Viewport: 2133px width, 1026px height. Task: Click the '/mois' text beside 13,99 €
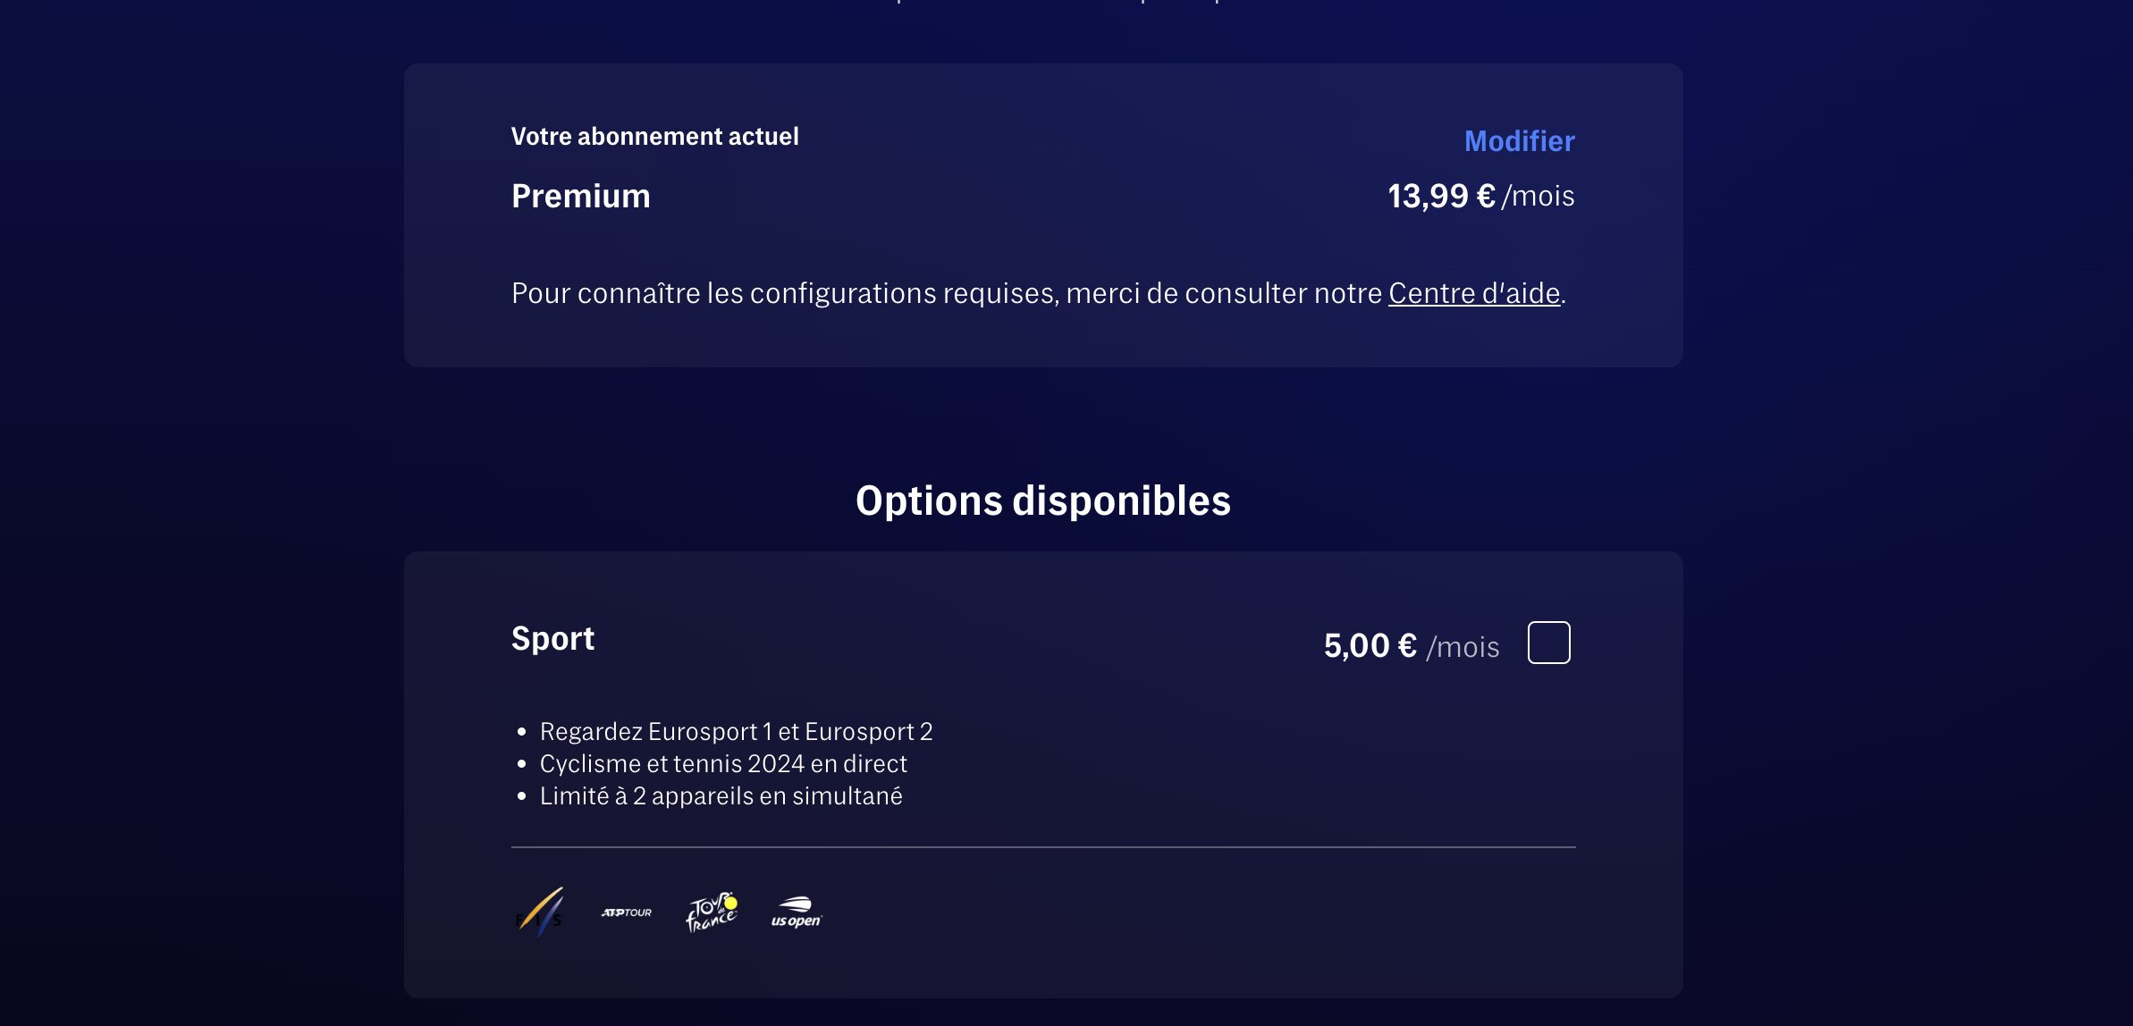[1538, 197]
